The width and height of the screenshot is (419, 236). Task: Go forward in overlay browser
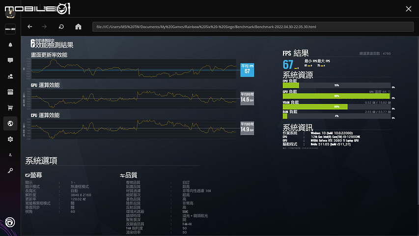pyautogui.click(x=44, y=27)
